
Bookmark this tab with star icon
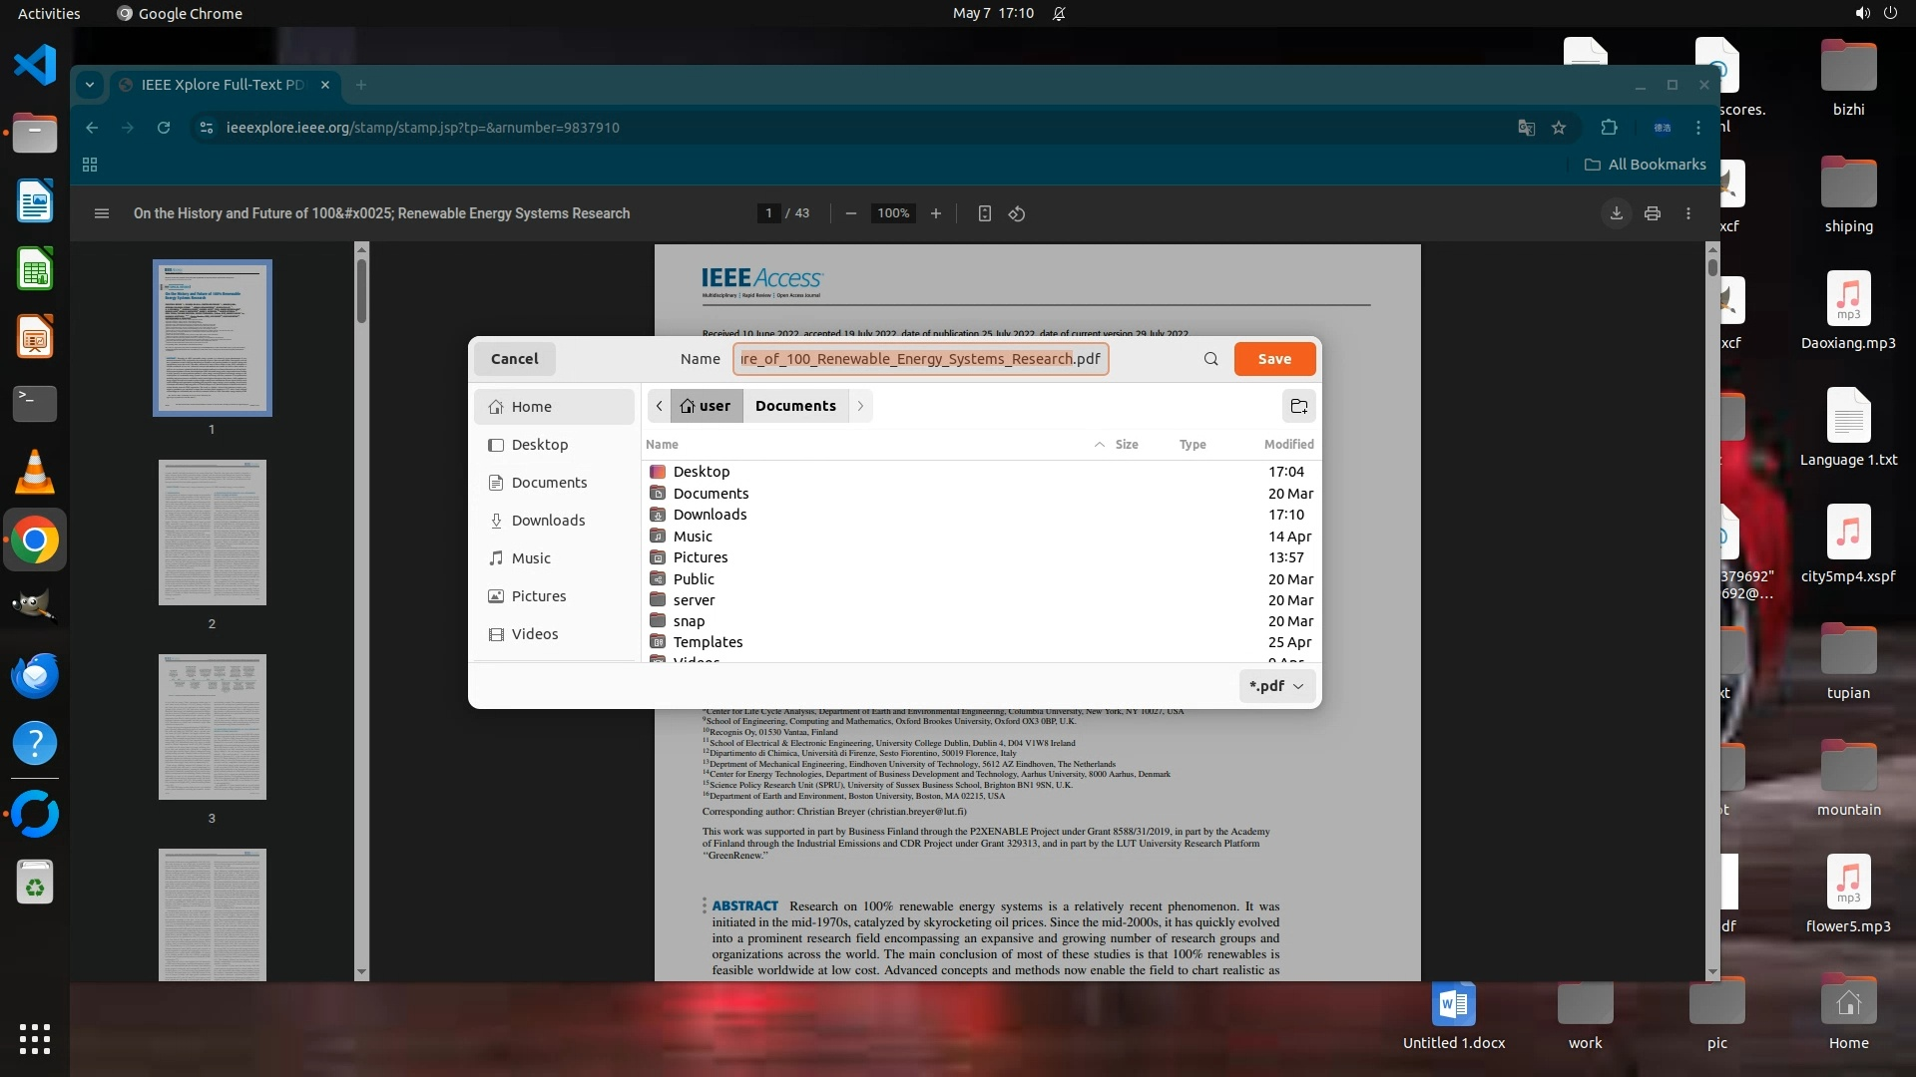pyautogui.click(x=1559, y=128)
